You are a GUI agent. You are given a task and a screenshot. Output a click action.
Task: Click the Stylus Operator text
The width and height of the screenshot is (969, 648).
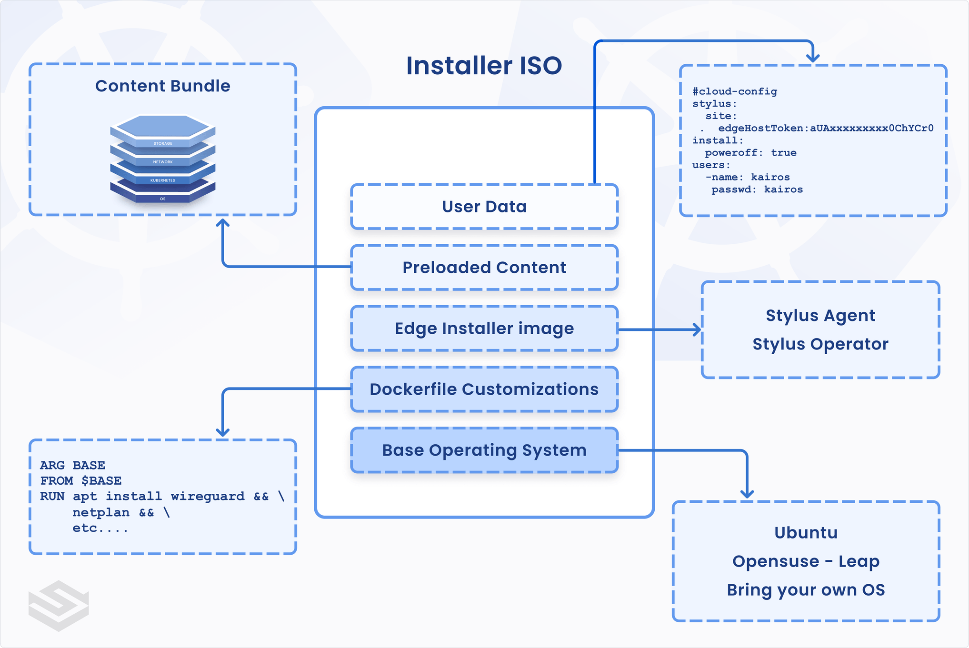point(820,345)
